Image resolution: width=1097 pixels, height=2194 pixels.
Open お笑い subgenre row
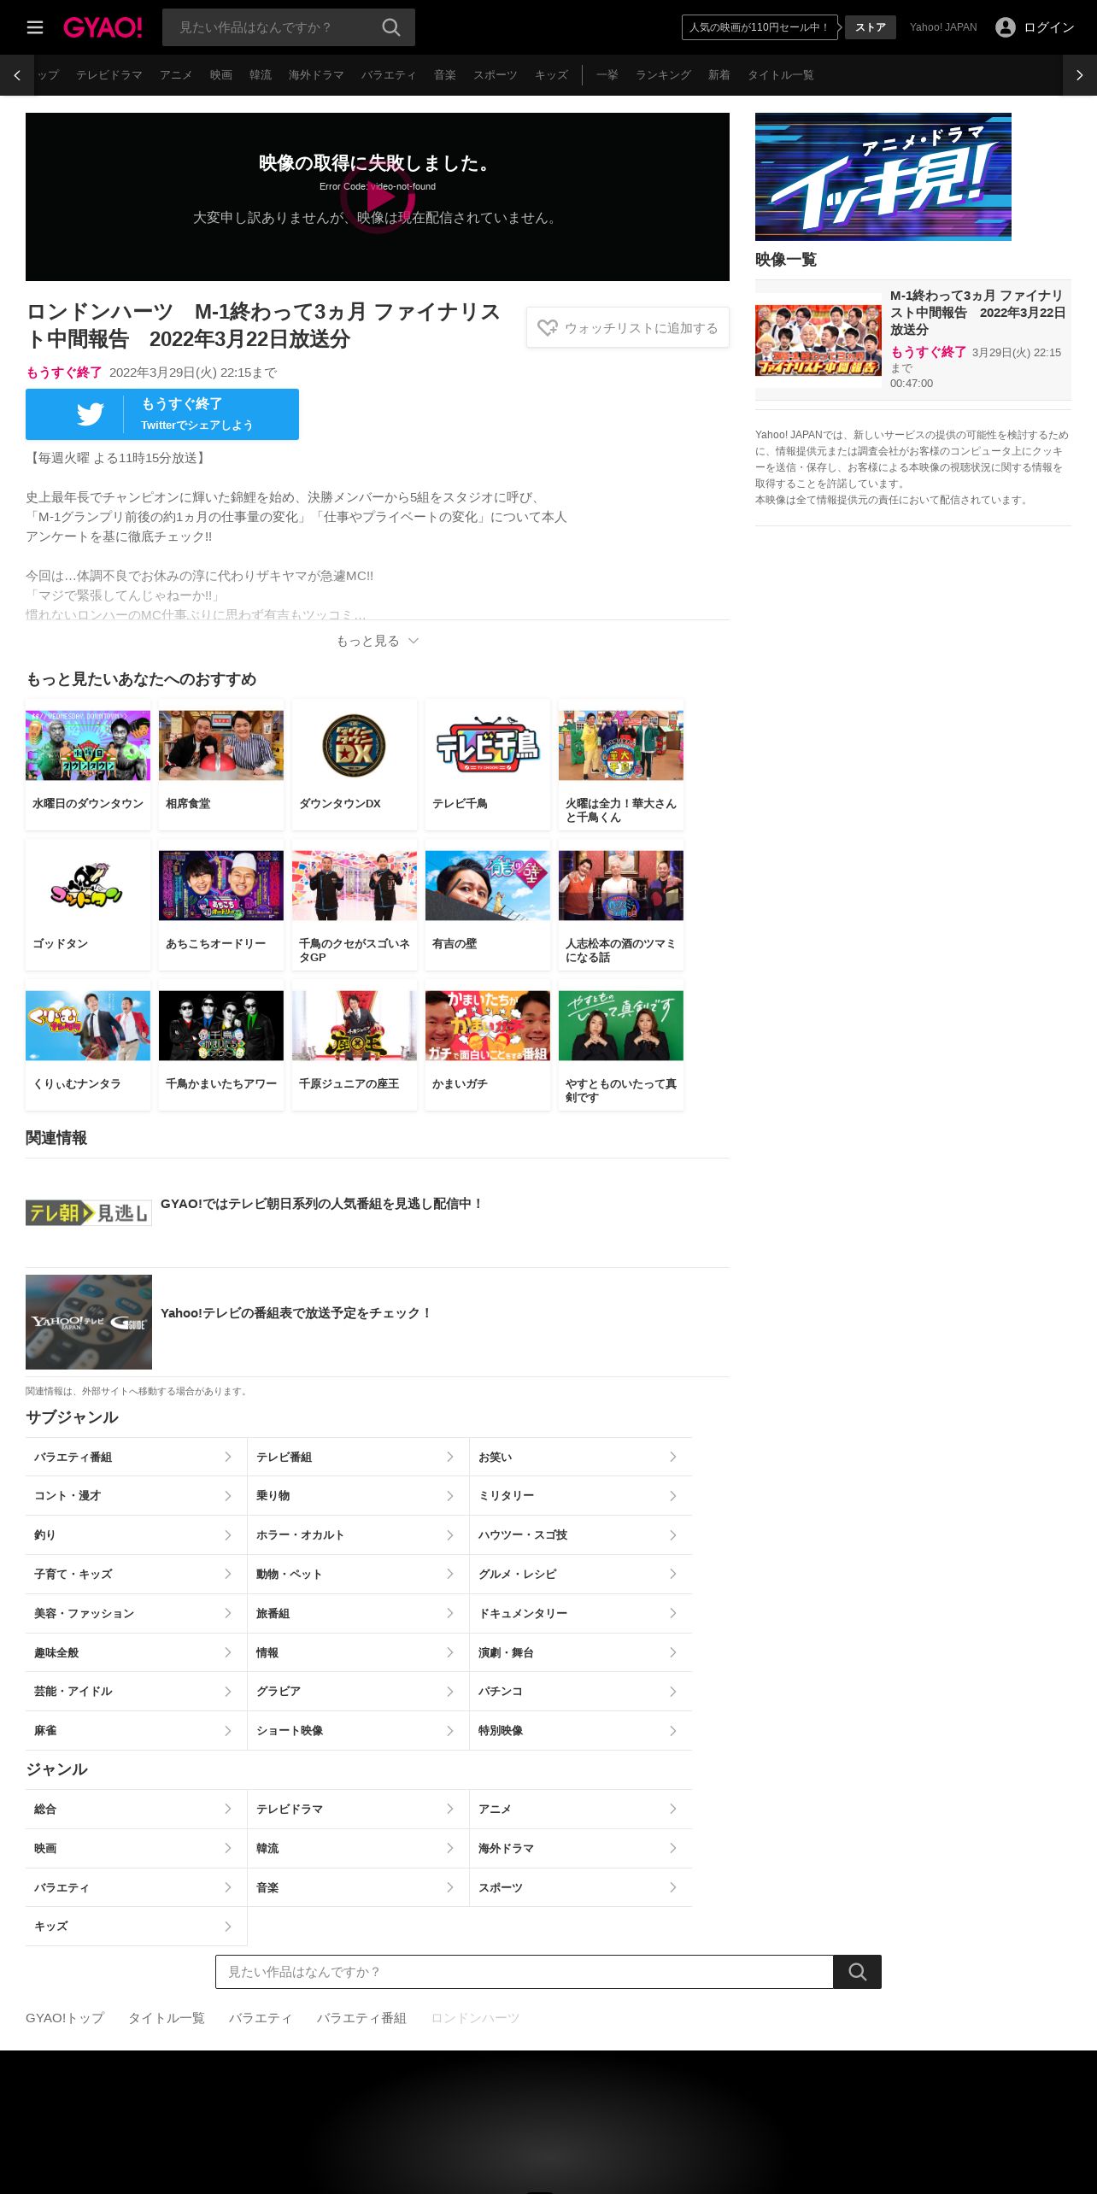pyautogui.click(x=581, y=1457)
